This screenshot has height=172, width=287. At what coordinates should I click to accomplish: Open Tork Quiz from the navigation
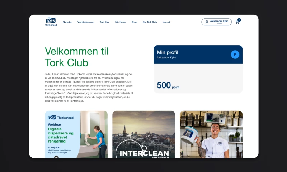[104, 22]
